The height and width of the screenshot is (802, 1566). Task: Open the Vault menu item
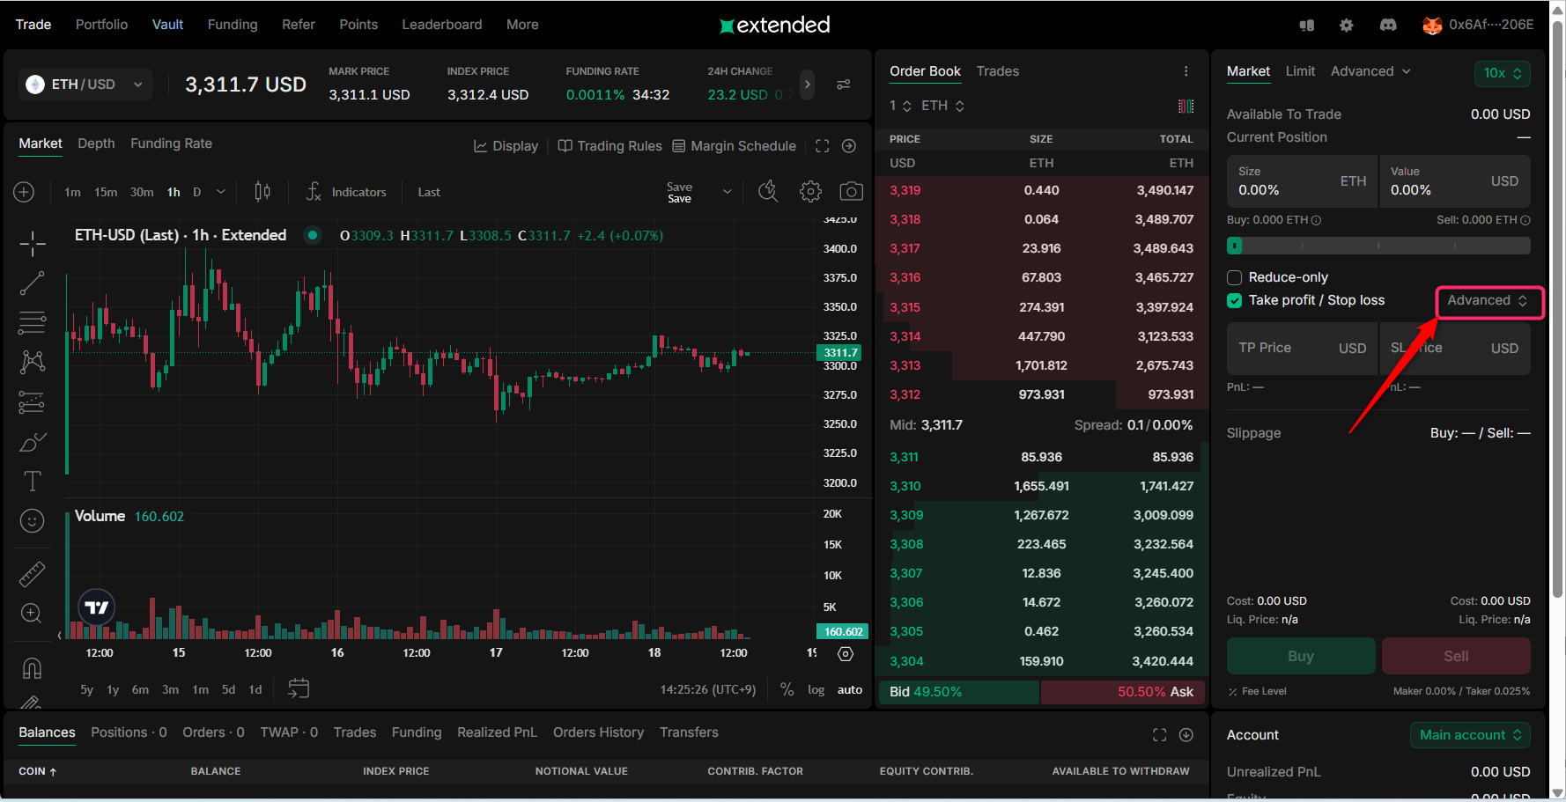[167, 25]
